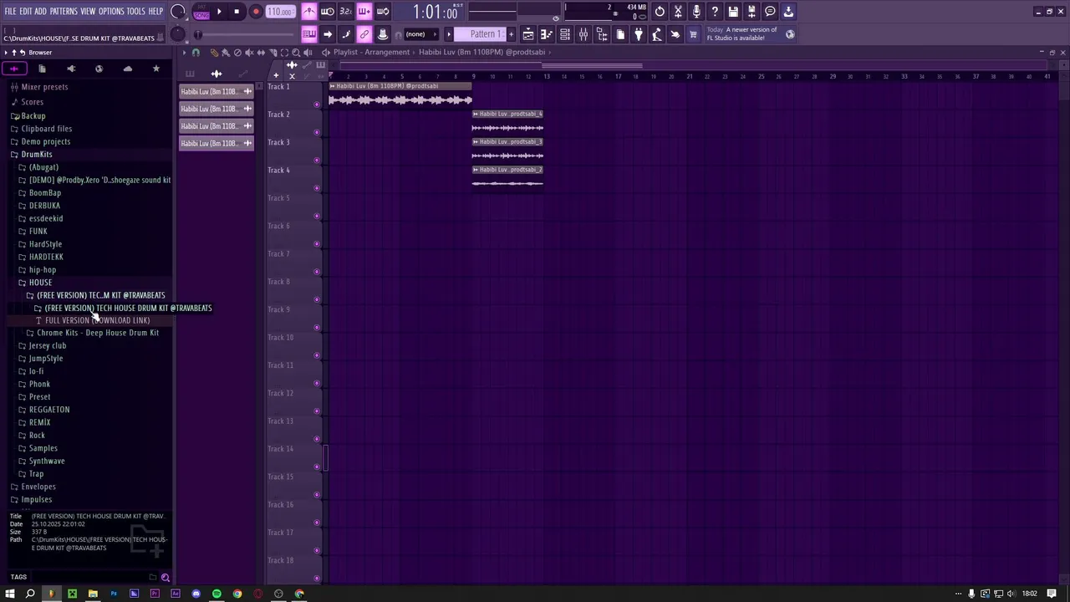Open audio editor scissors icon
The image size is (1070, 602).
678,12
